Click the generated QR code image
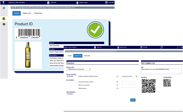Screen dimensions: 183x112 coord(149,86)
